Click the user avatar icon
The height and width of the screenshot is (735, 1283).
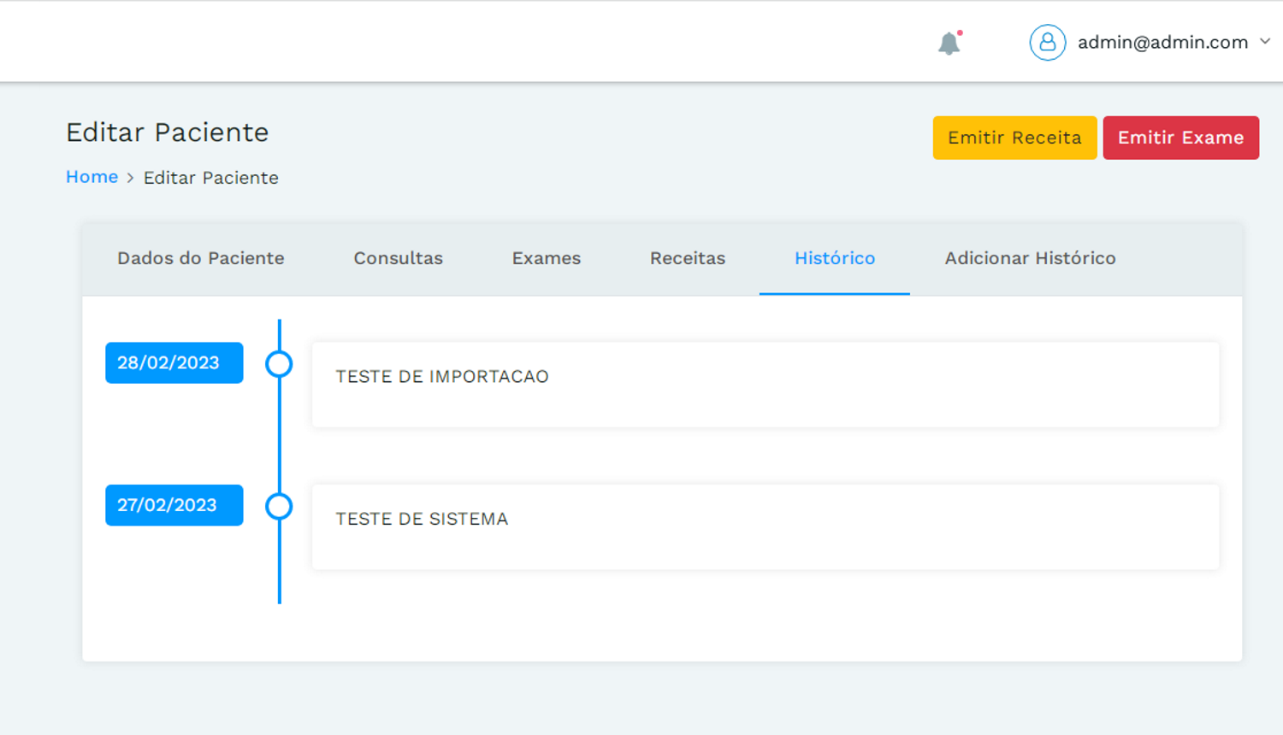1047,42
